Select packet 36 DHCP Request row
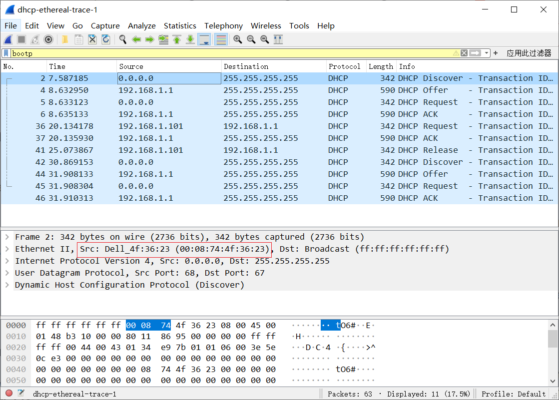559x400 pixels. click(279, 126)
